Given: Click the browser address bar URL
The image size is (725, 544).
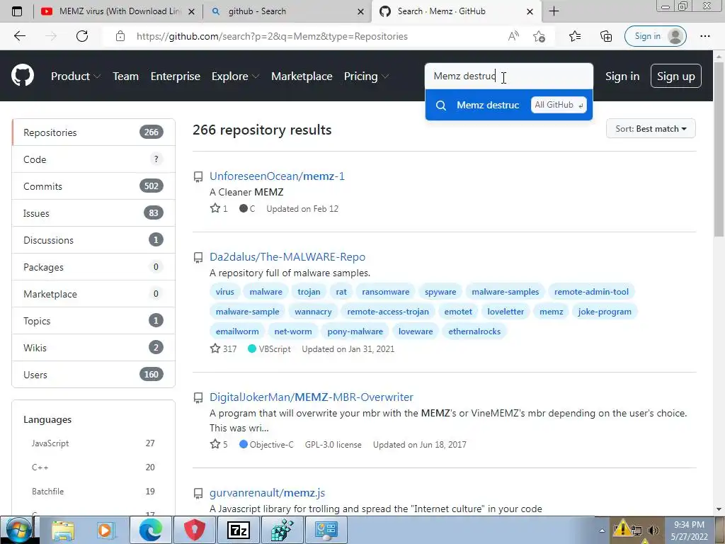Looking at the screenshot, I should click(x=272, y=36).
